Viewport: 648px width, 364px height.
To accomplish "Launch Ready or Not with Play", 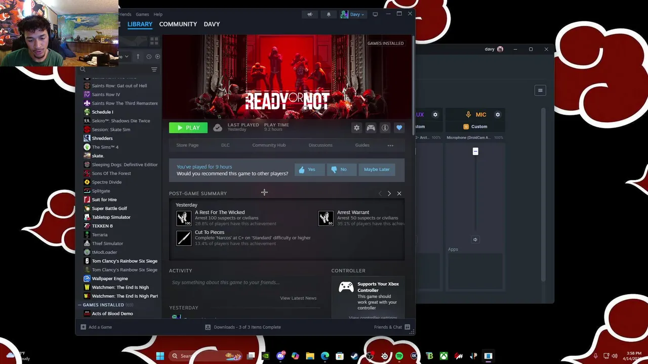I will click(x=188, y=128).
